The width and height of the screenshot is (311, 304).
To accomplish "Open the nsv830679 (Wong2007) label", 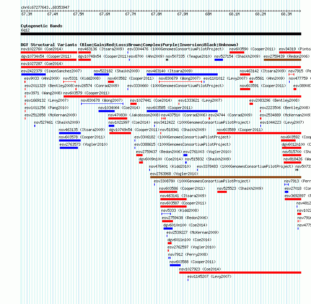I will (x=180, y=78).
